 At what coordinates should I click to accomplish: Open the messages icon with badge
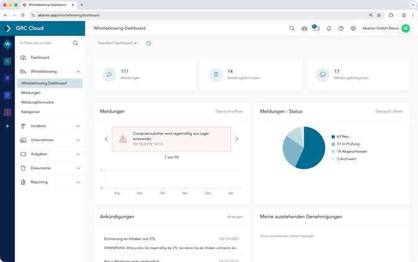[x=316, y=28]
